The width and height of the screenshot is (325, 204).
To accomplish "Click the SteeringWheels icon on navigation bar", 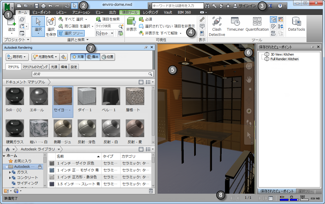I will click(x=249, y=66).
